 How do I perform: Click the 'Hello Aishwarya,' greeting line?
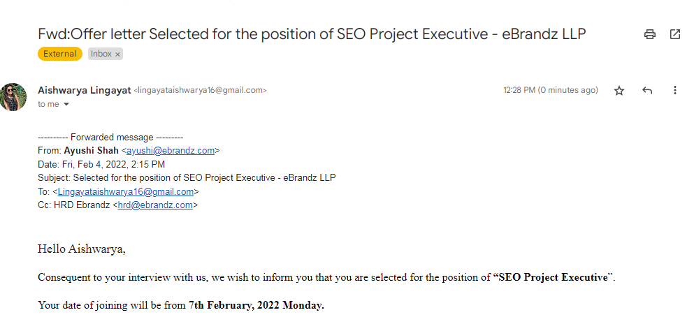pos(81,249)
